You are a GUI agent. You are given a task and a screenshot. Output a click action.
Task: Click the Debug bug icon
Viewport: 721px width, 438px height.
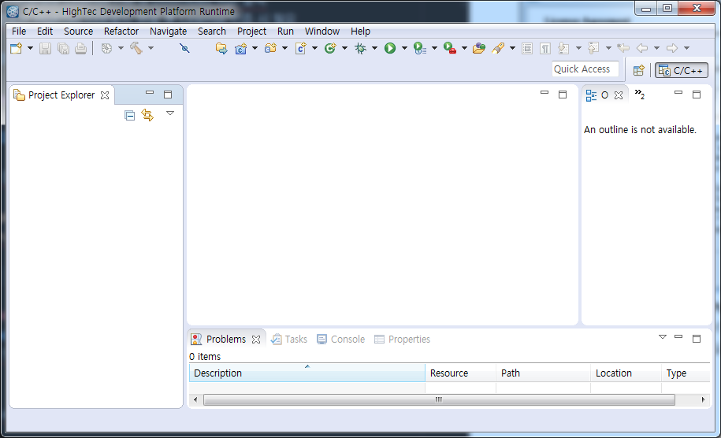pos(361,48)
